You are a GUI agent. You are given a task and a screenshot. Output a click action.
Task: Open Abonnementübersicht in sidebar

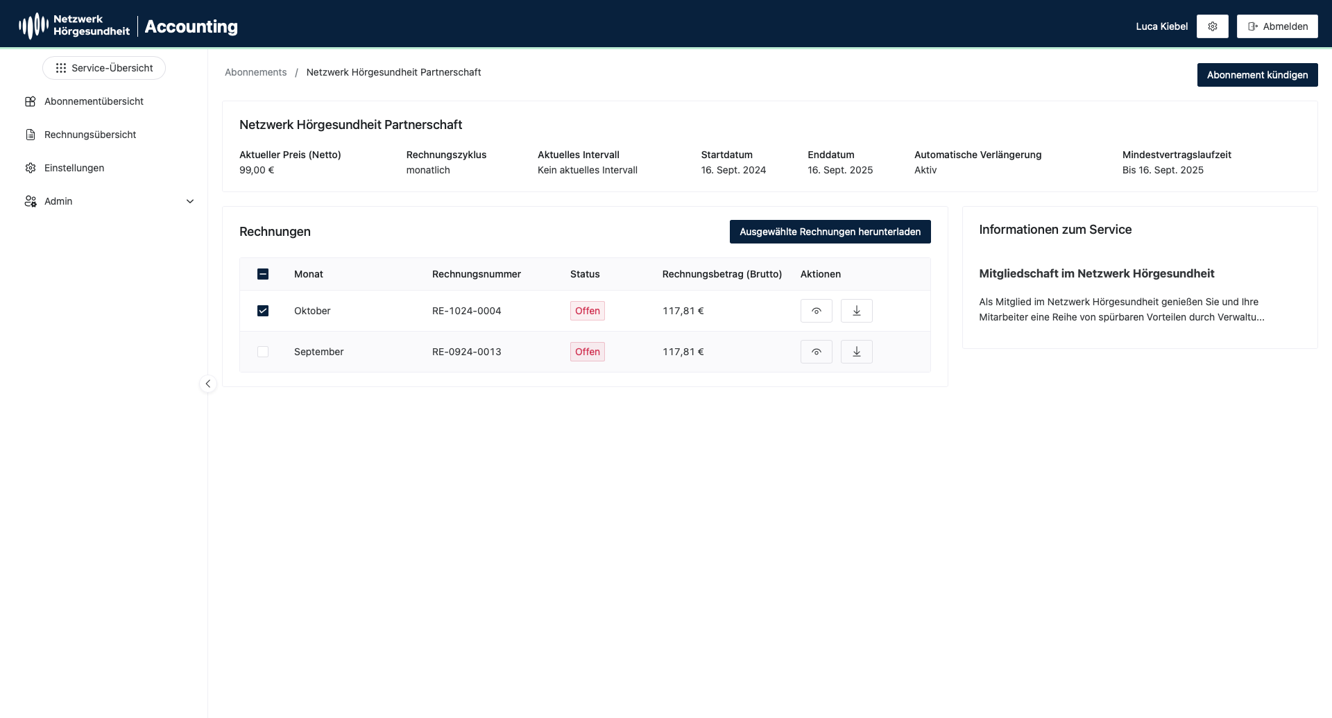point(94,101)
